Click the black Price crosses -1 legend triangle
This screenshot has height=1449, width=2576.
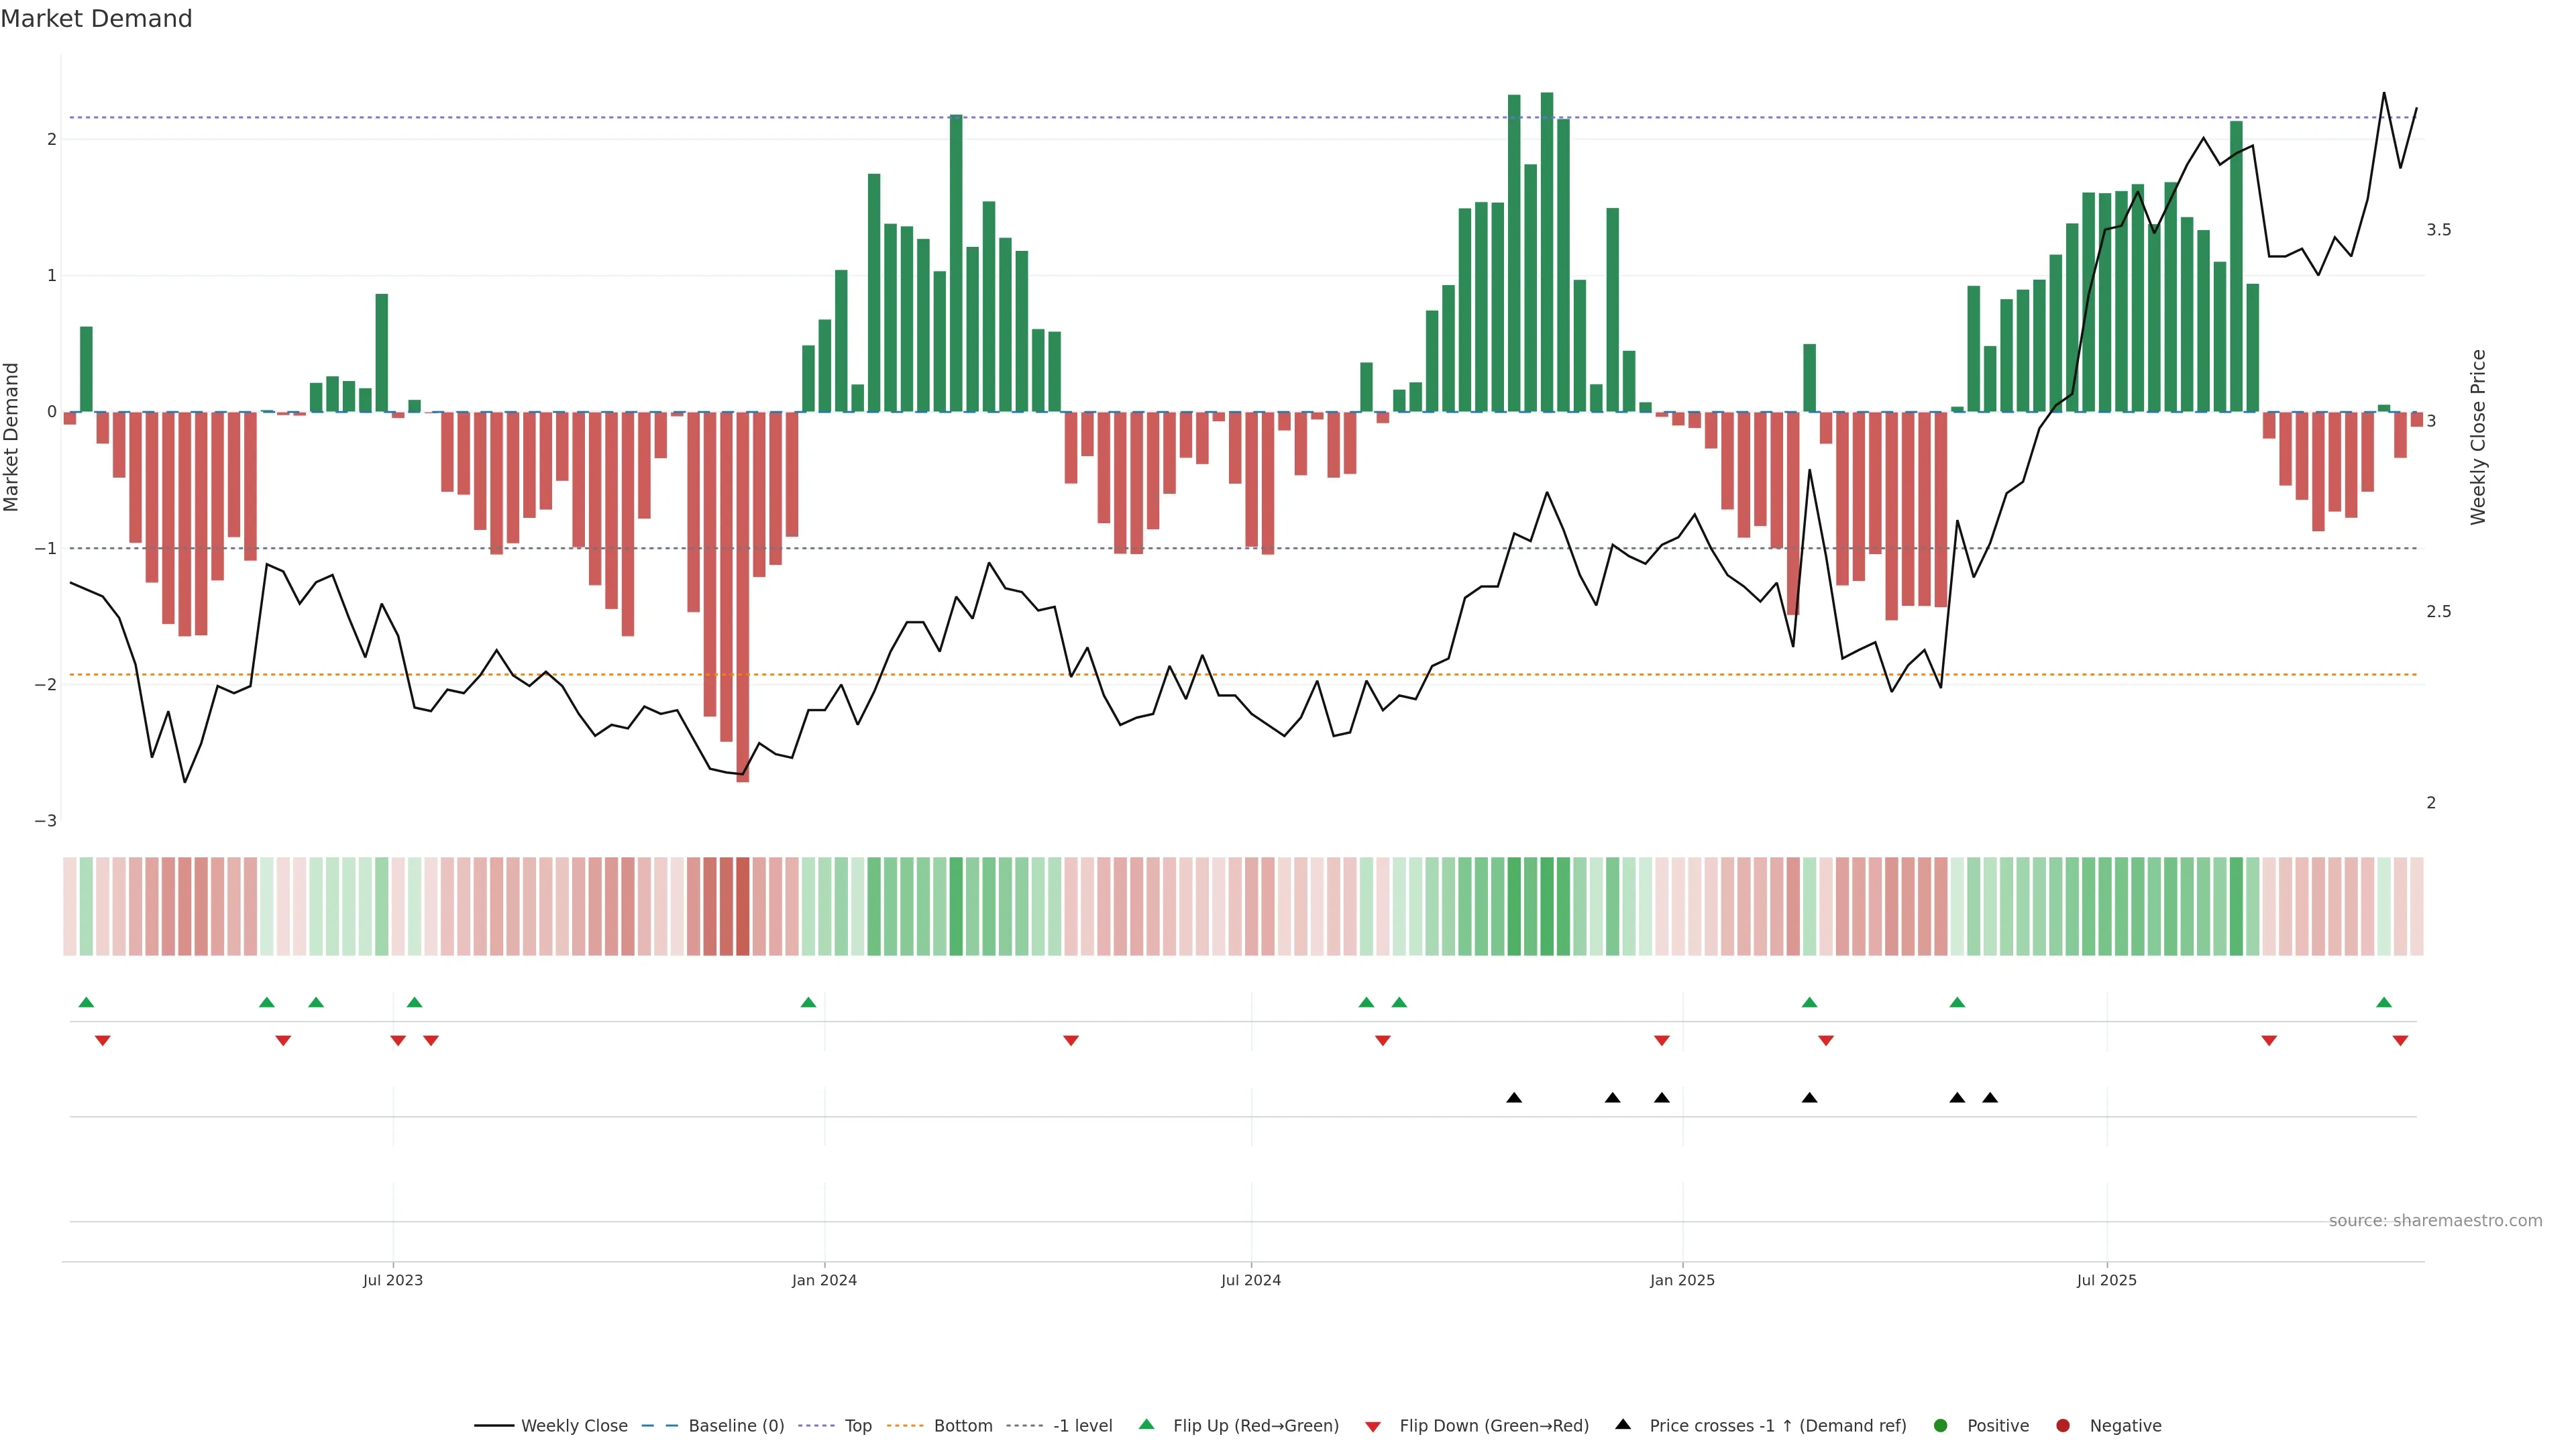click(x=1623, y=1425)
